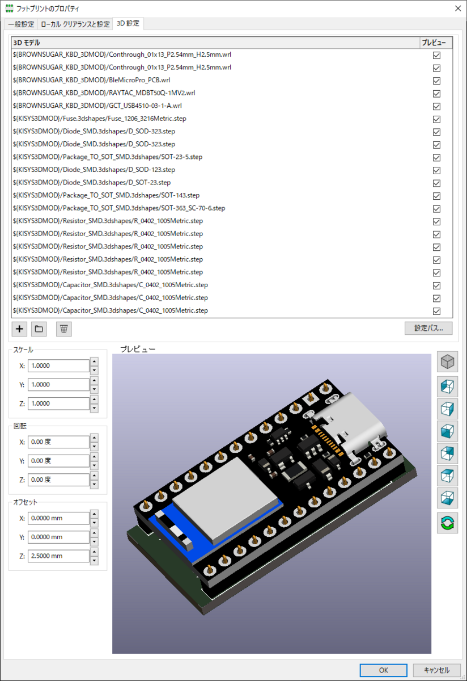
Task: Increase the Z offset using its up arrow
Action: click(94, 552)
